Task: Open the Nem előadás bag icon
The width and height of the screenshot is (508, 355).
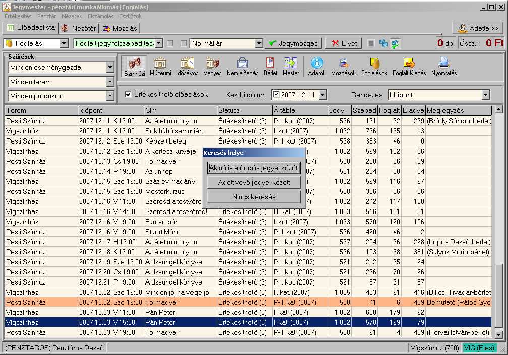Action: click(242, 66)
